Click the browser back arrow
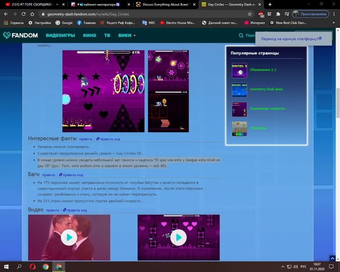 pos(6,14)
